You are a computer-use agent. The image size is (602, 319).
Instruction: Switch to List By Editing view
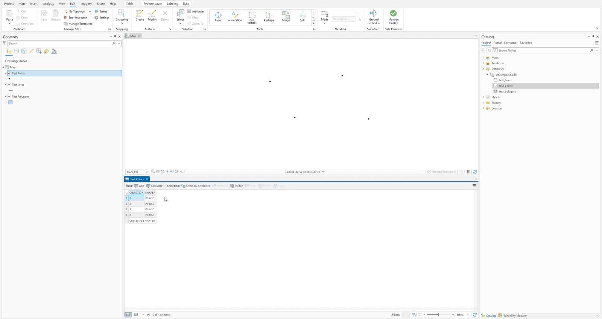[31, 51]
